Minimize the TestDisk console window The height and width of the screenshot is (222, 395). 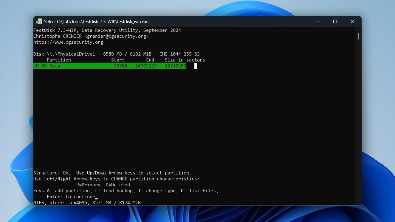pyautogui.click(x=317, y=21)
